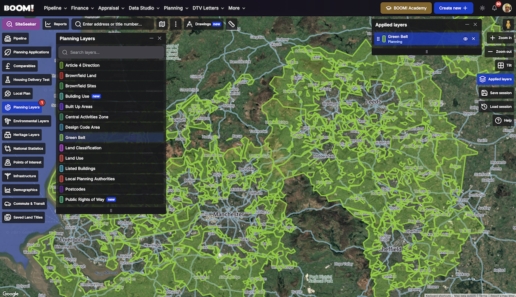This screenshot has width=516, height=297.
Task: Select Design Code Area layer row
Action: [x=111, y=127]
